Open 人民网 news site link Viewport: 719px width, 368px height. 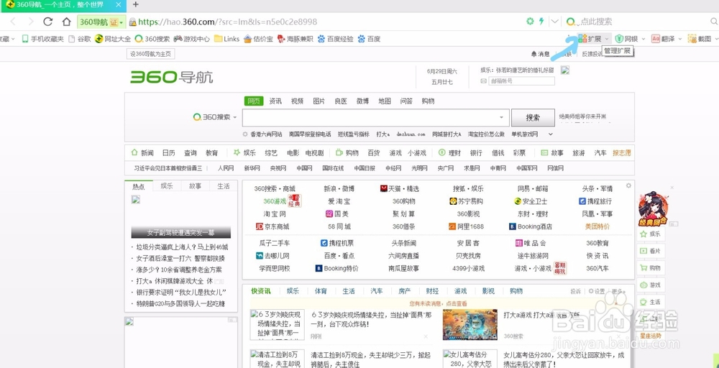click(226, 168)
